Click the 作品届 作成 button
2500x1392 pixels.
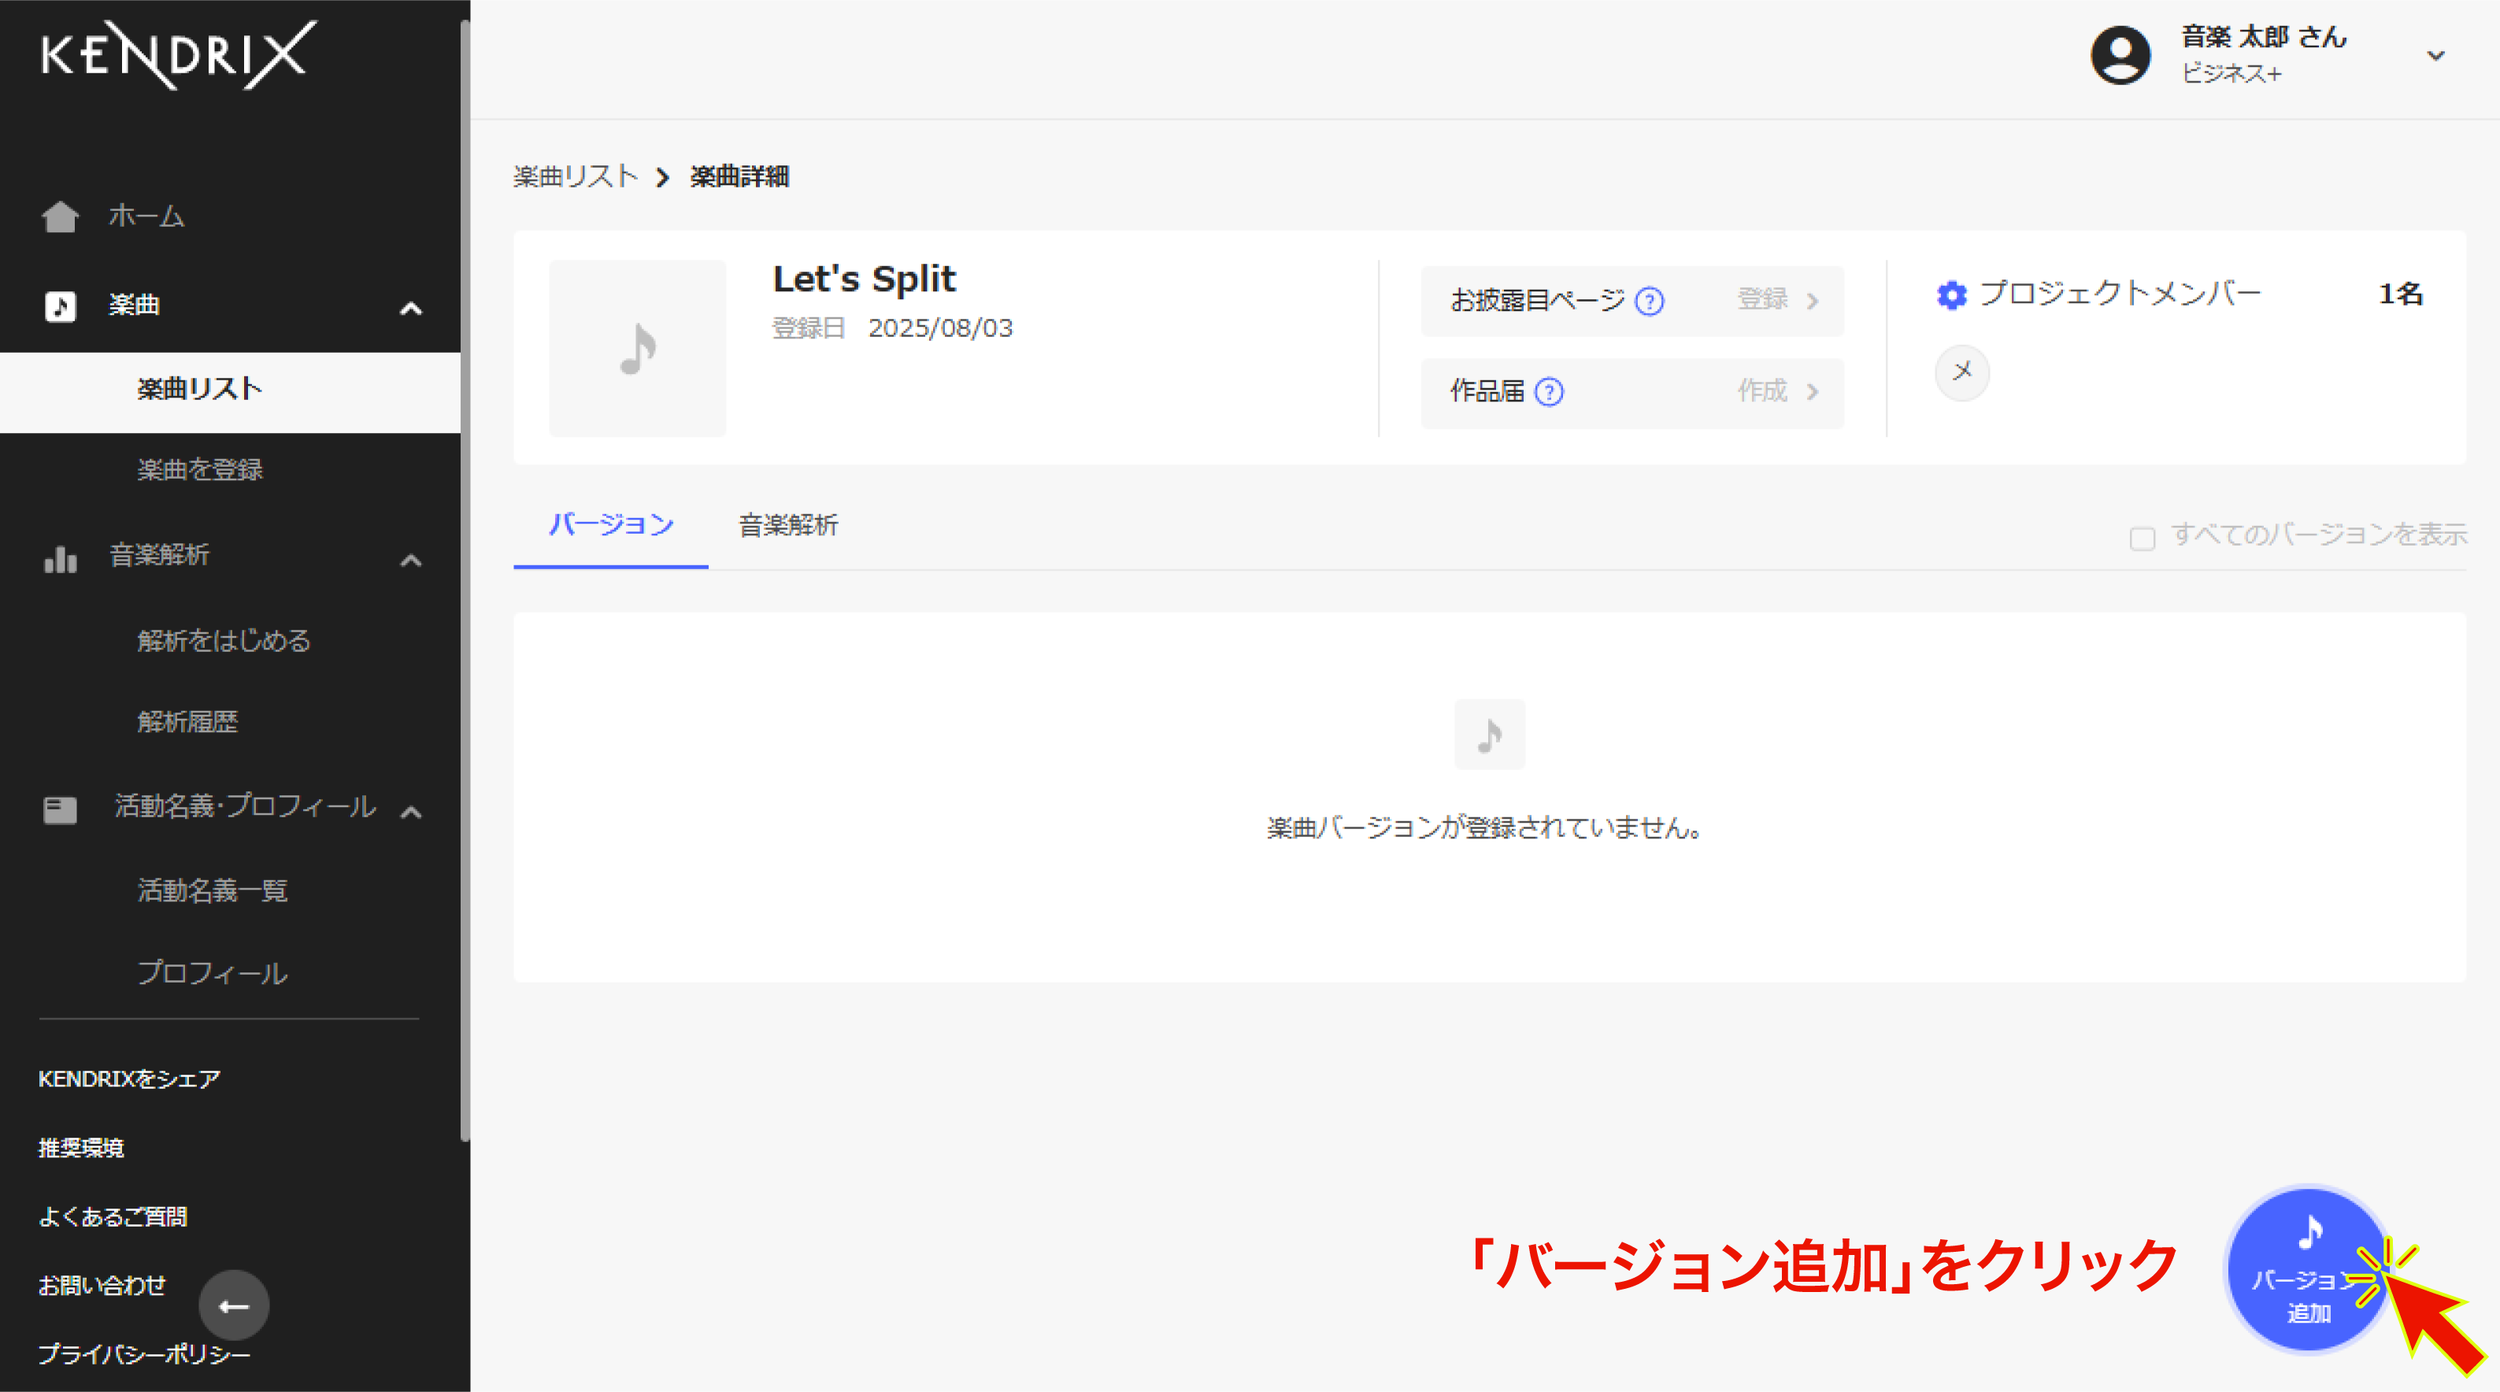(x=1632, y=392)
